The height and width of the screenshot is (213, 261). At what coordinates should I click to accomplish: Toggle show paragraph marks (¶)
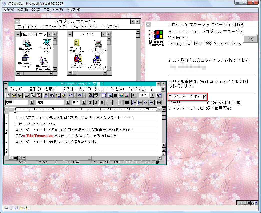pyautogui.click(x=134, y=95)
